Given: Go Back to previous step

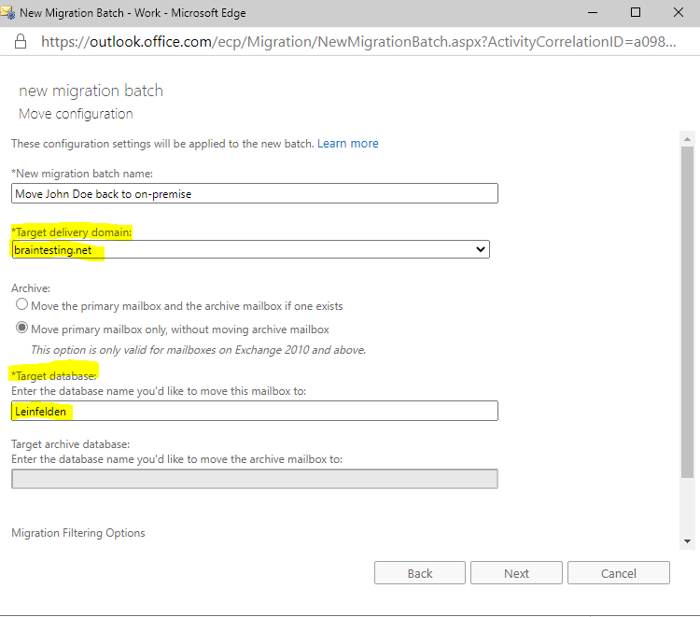Looking at the screenshot, I should (x=420, y=573).
